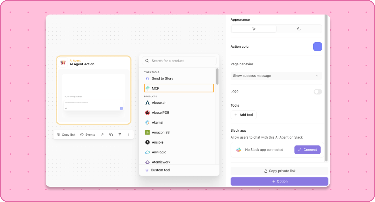Image resolution: width=375 pixels, height=202 pixels.
Task: Click the Abuse.ch logo icon
Action: click(x=147, y=103)
